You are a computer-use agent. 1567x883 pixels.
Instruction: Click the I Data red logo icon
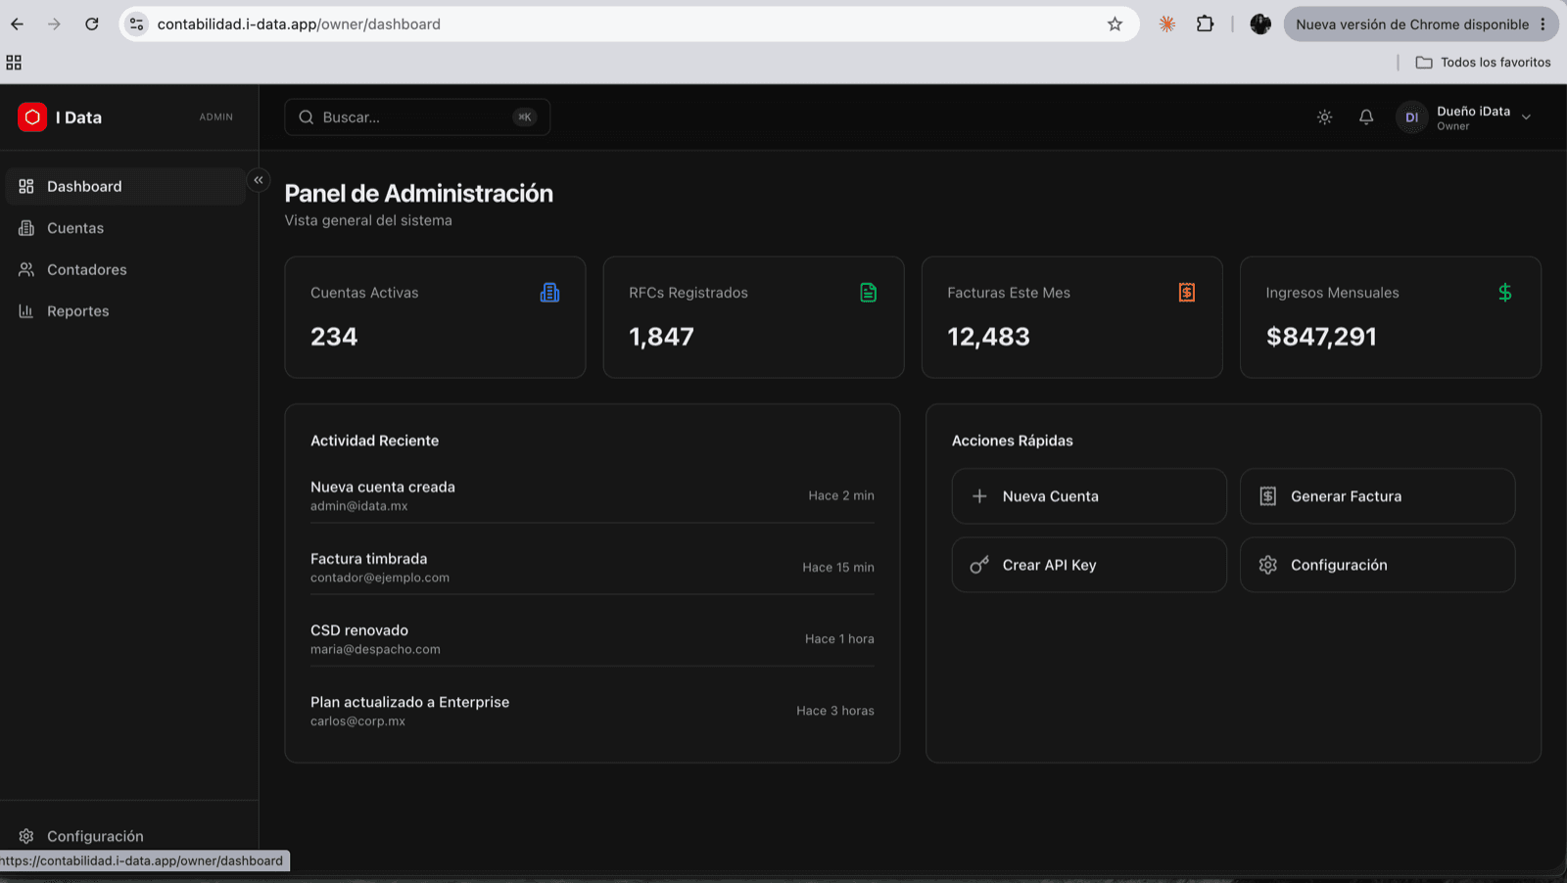coord(32,117)
